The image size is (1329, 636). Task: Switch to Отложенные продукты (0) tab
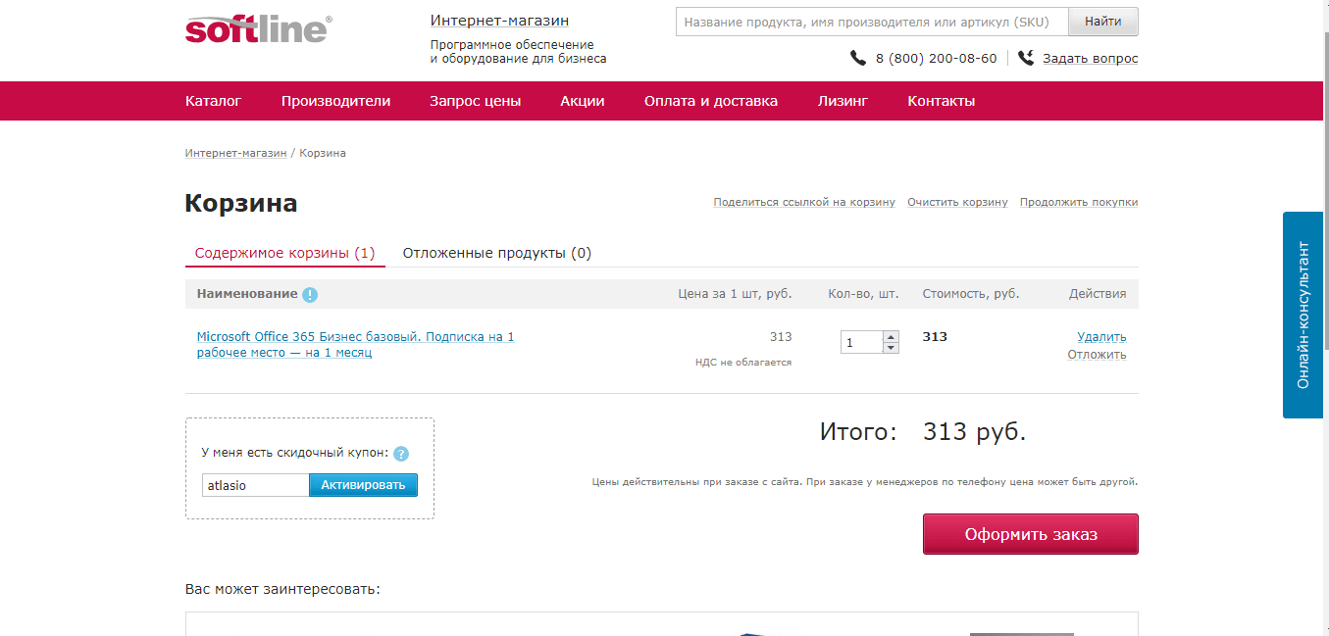coord(496,253)
